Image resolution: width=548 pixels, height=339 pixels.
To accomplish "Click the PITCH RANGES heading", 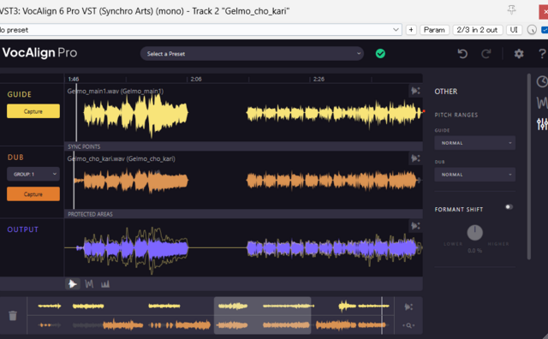I will pos(456,115).
